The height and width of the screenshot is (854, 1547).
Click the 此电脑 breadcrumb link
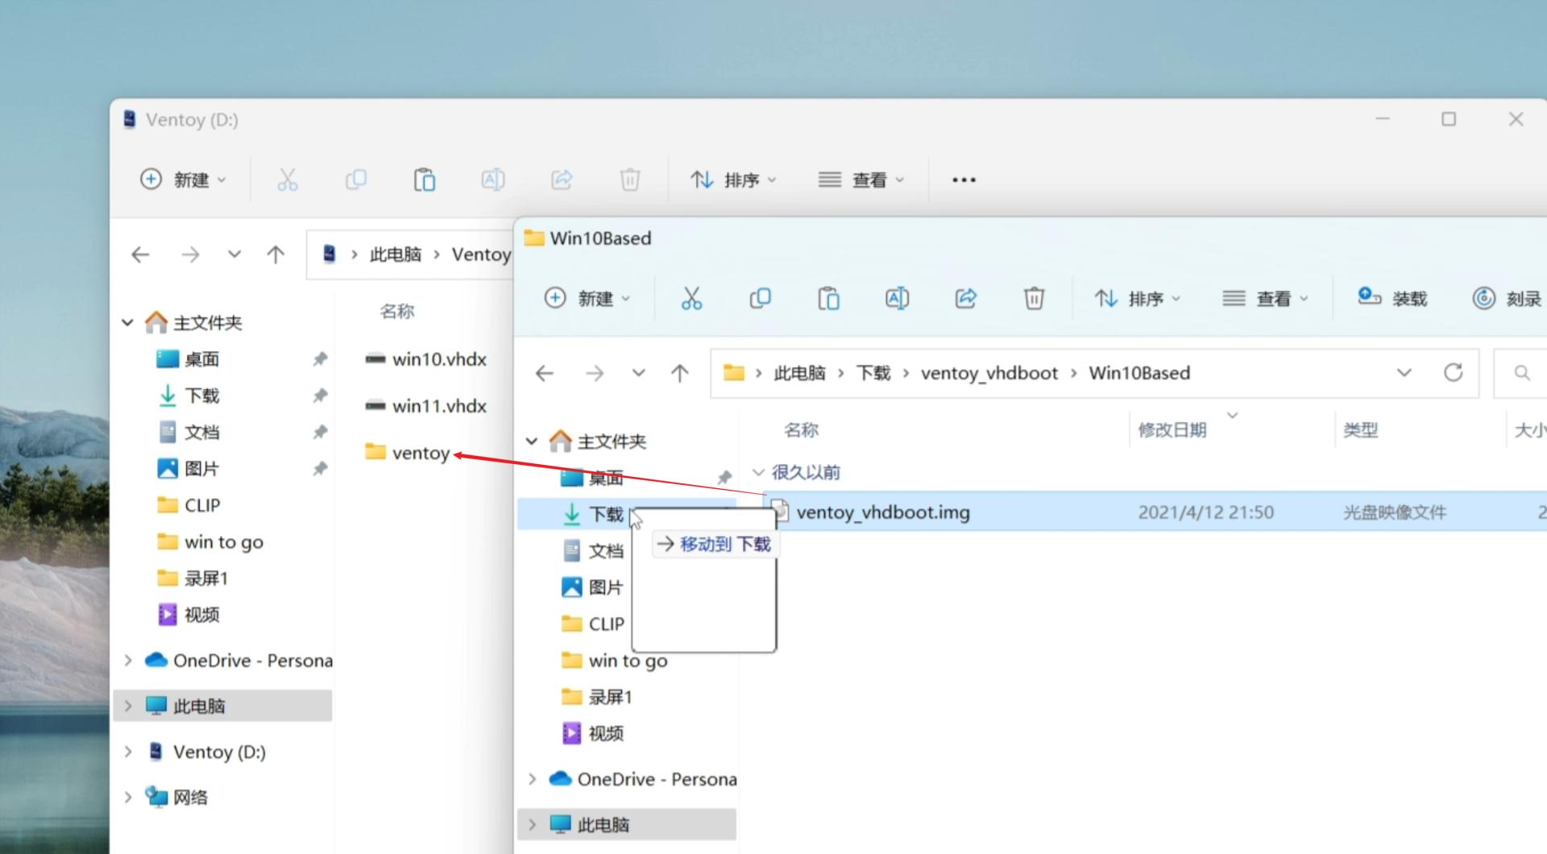[799, 372]
